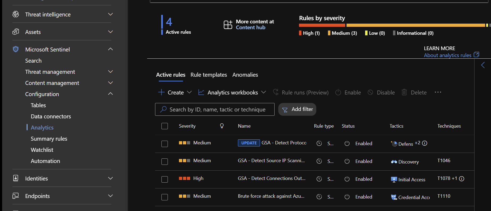Click the Discovery binoculars tactic icon
Viewport: 491px width, 211px height.
pos(394,162)
